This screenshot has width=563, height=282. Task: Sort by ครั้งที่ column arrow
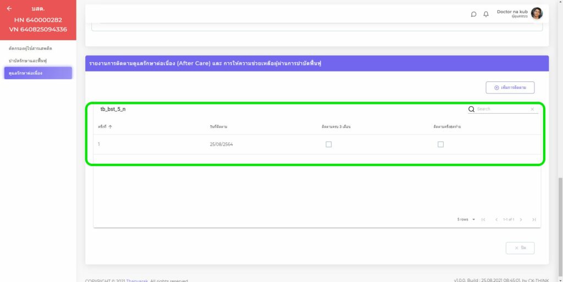(111, 127)
